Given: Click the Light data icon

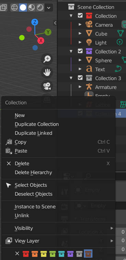Looking at the screenshot, I should pos(119,42).
